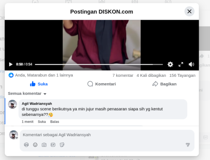Play the video
Screen dimensions: 210x160
[x=10, y=64]
